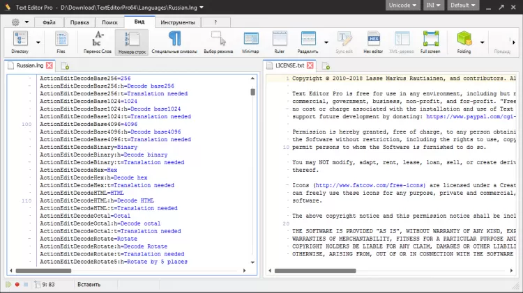The height and width of the screenshot is (293, 523).
Task: Expand the Directory dropdown arrow
Action: [x=38, y=42]
